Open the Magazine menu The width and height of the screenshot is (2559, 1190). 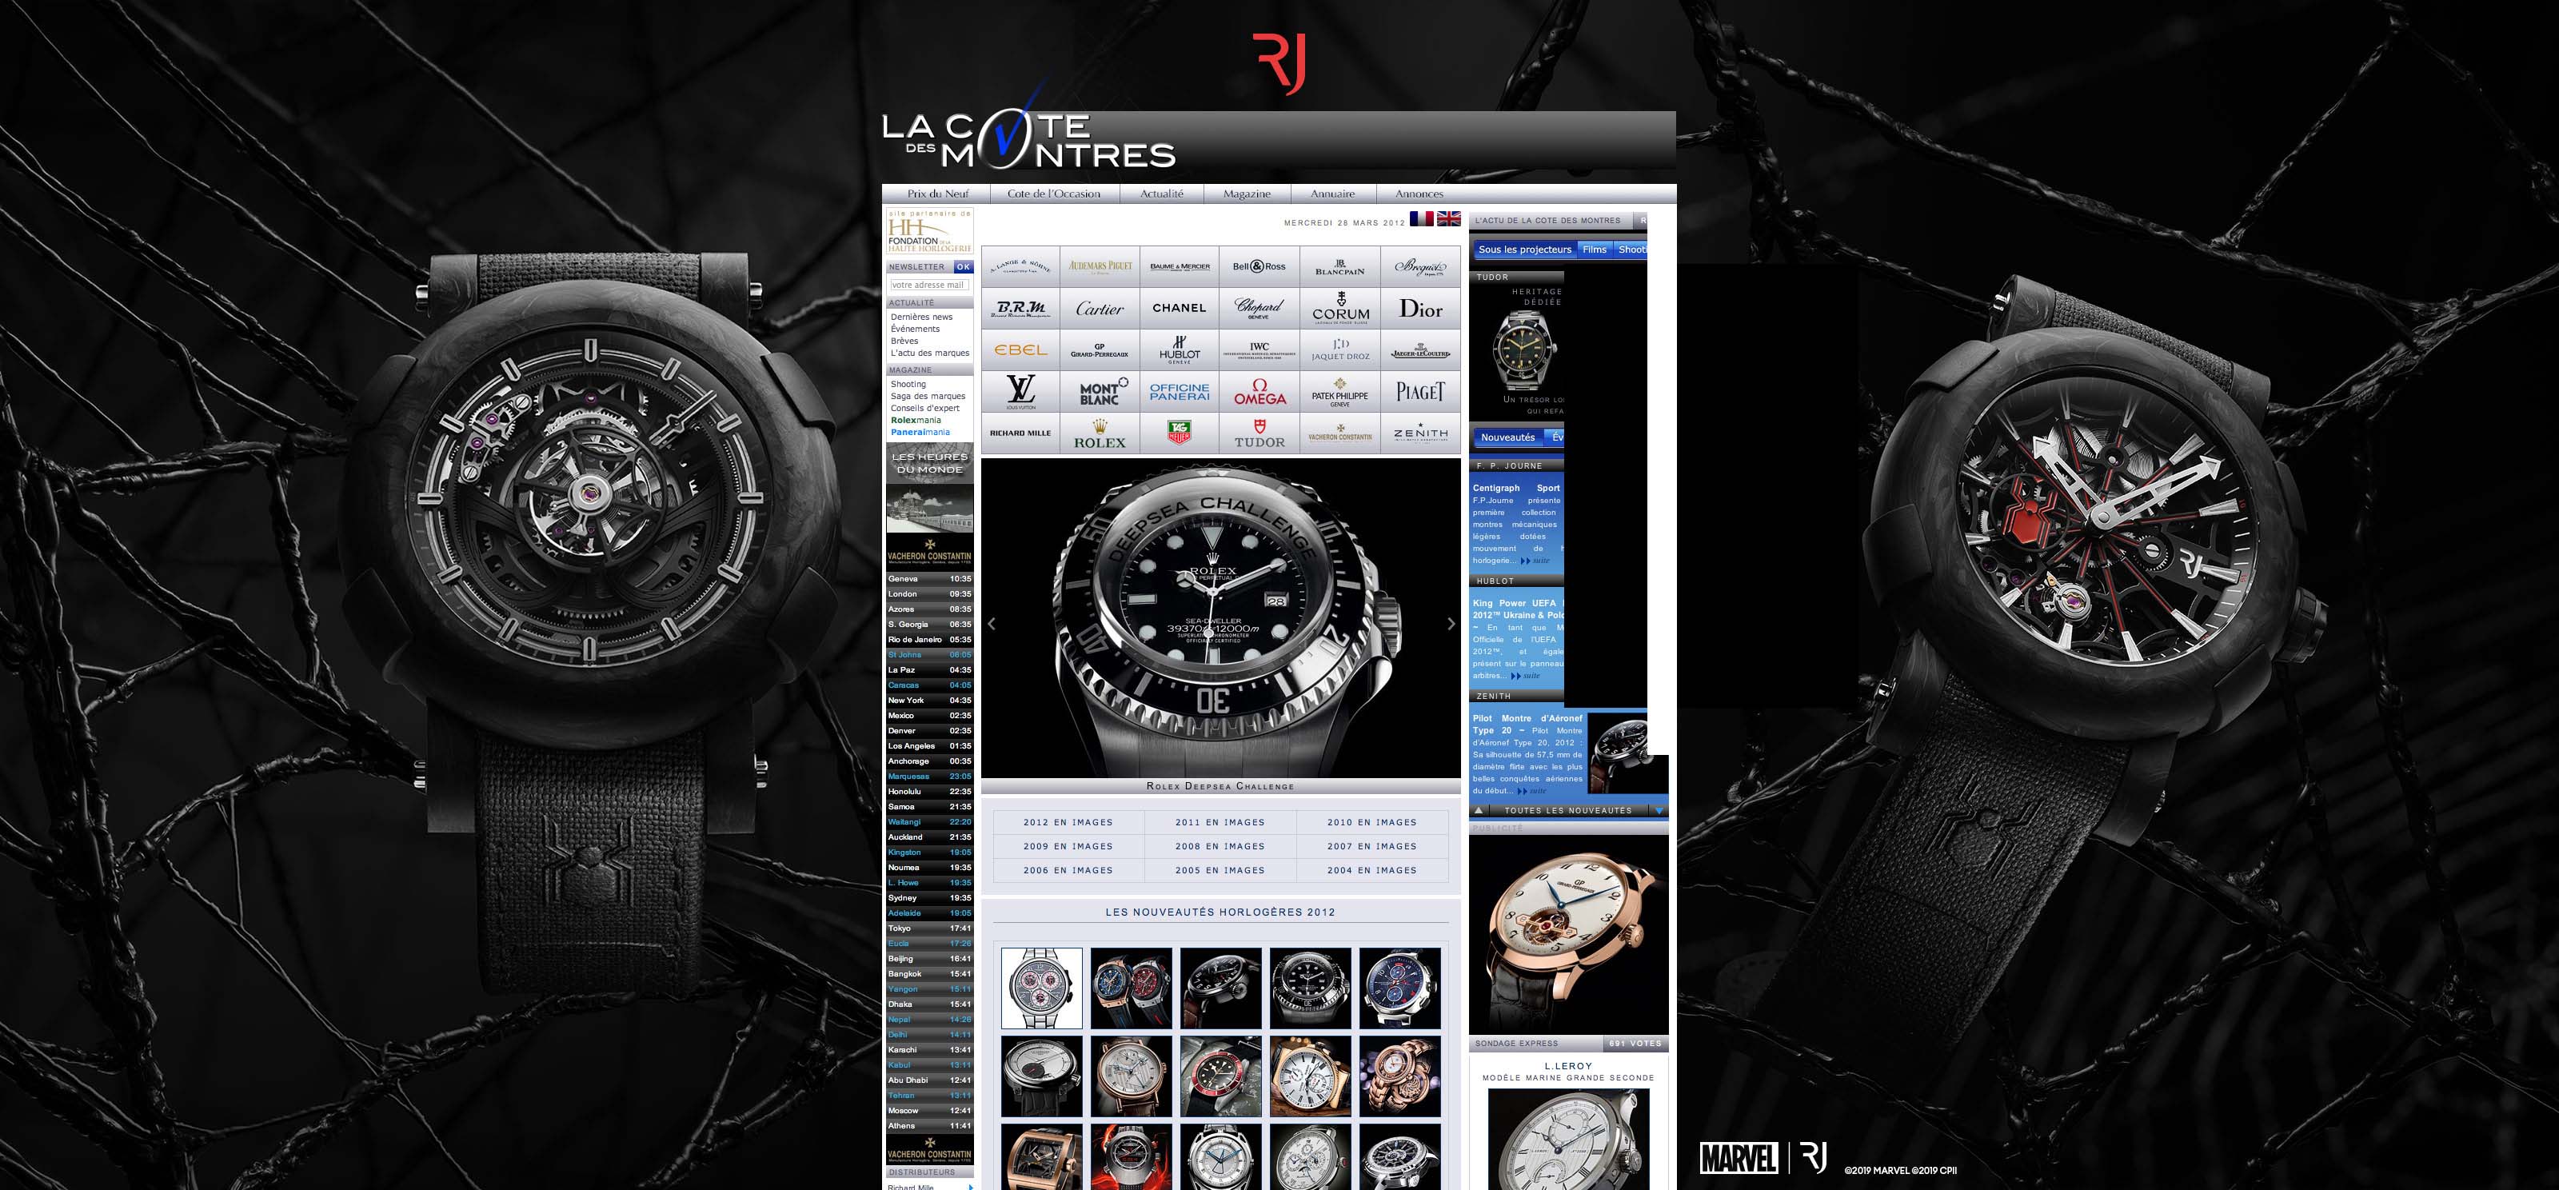(1247, 194)
